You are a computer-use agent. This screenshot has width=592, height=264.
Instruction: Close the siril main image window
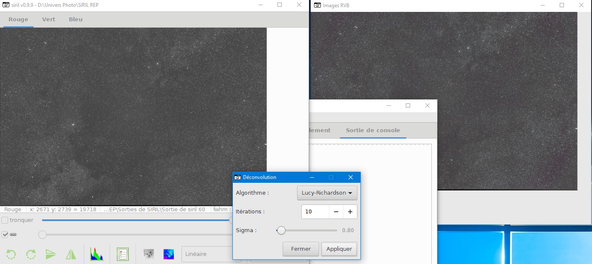[x=299, y=5]
